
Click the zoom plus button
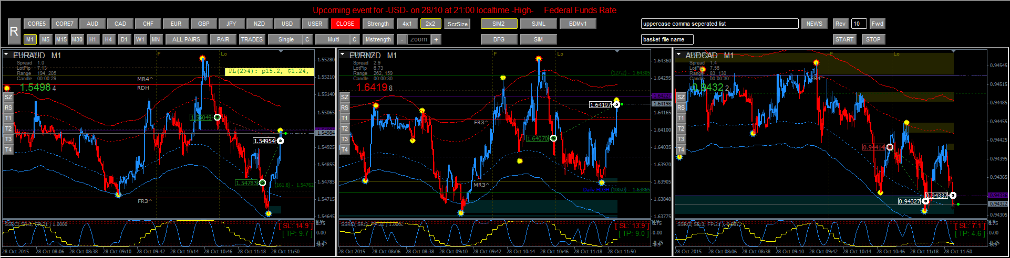[436, 39]
